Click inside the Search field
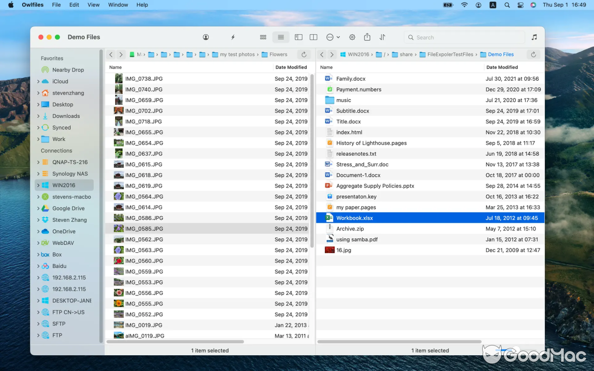This screenshot has width=594, height=371. 464,37
